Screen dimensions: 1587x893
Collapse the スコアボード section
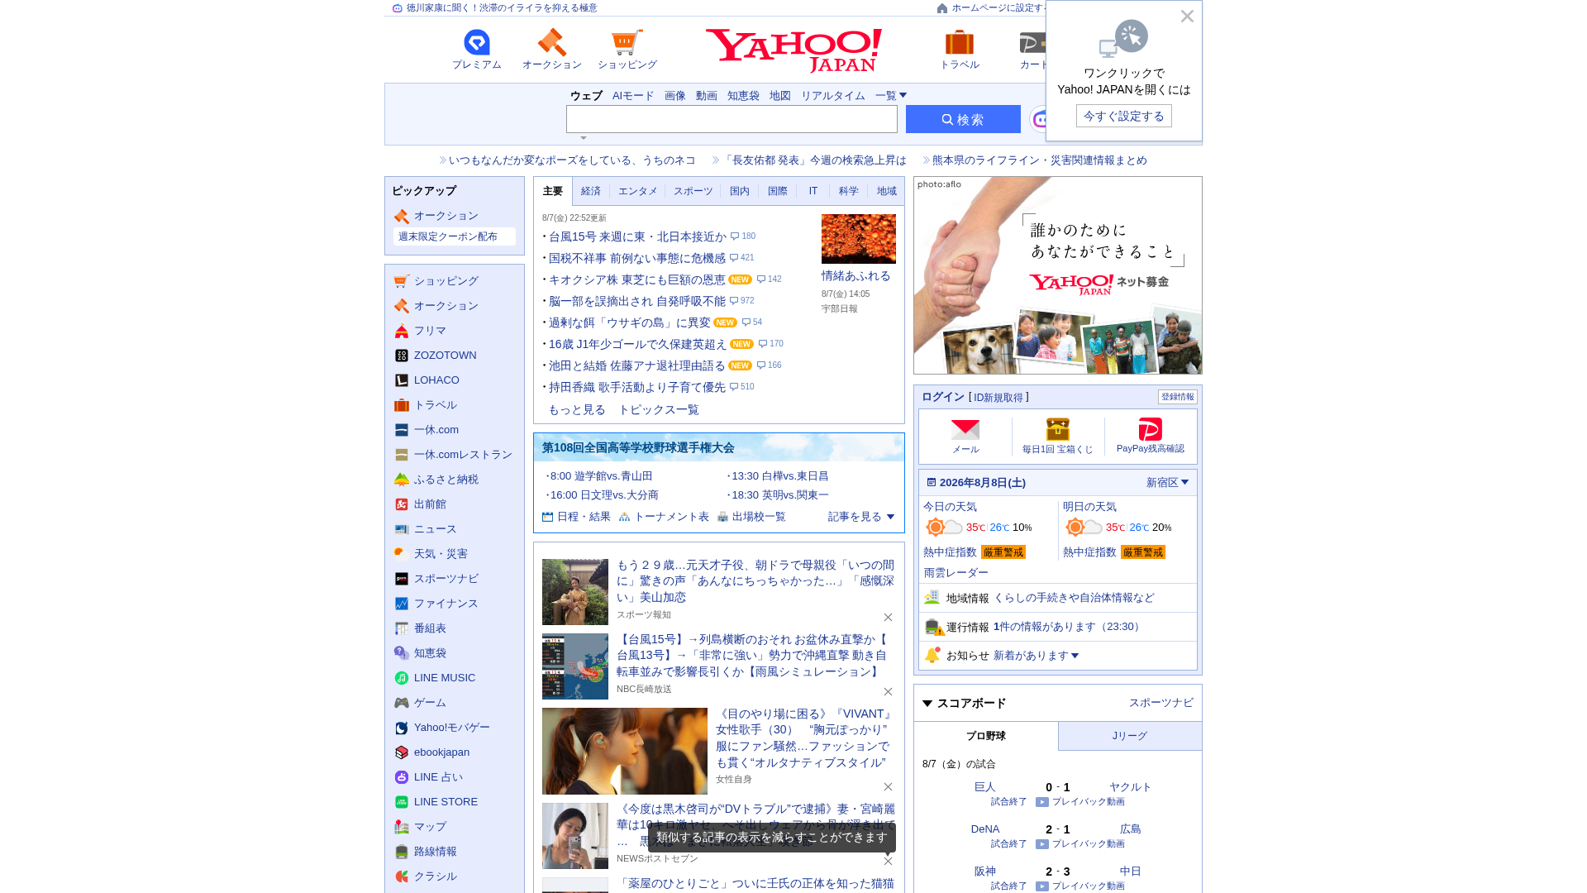point(927,704)
